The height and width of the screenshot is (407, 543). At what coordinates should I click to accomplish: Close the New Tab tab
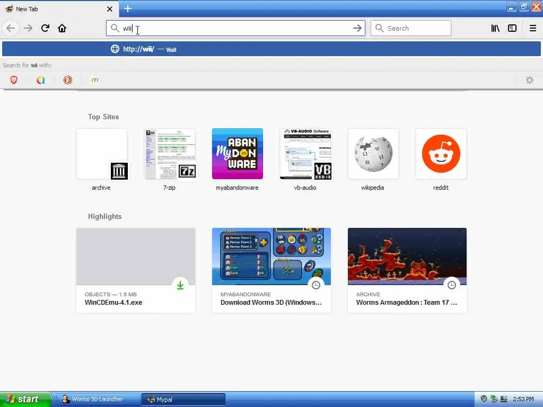110,9
